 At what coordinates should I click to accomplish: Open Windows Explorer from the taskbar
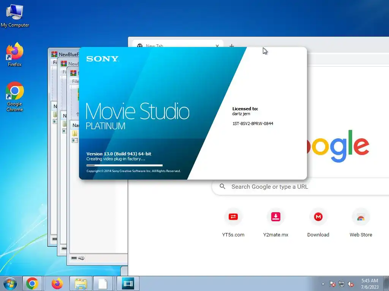[x=81, y=283]
